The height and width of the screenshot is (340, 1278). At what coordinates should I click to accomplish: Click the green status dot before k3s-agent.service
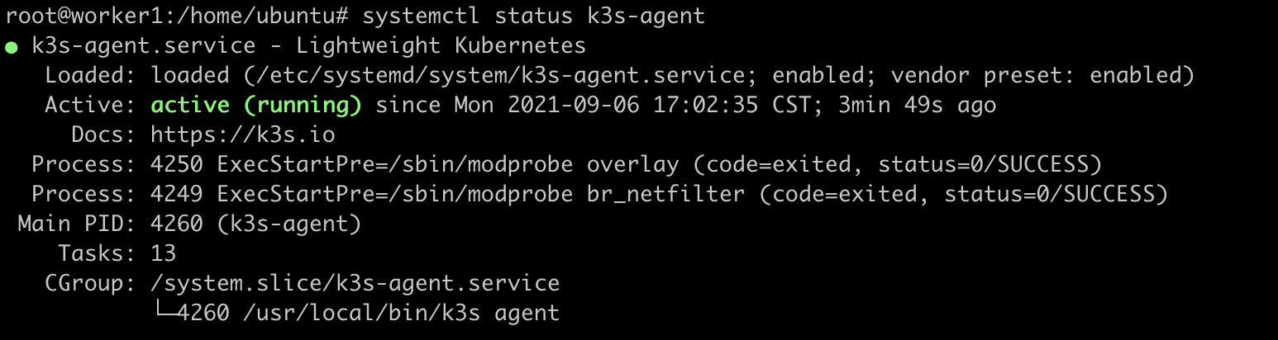[12, 46]
